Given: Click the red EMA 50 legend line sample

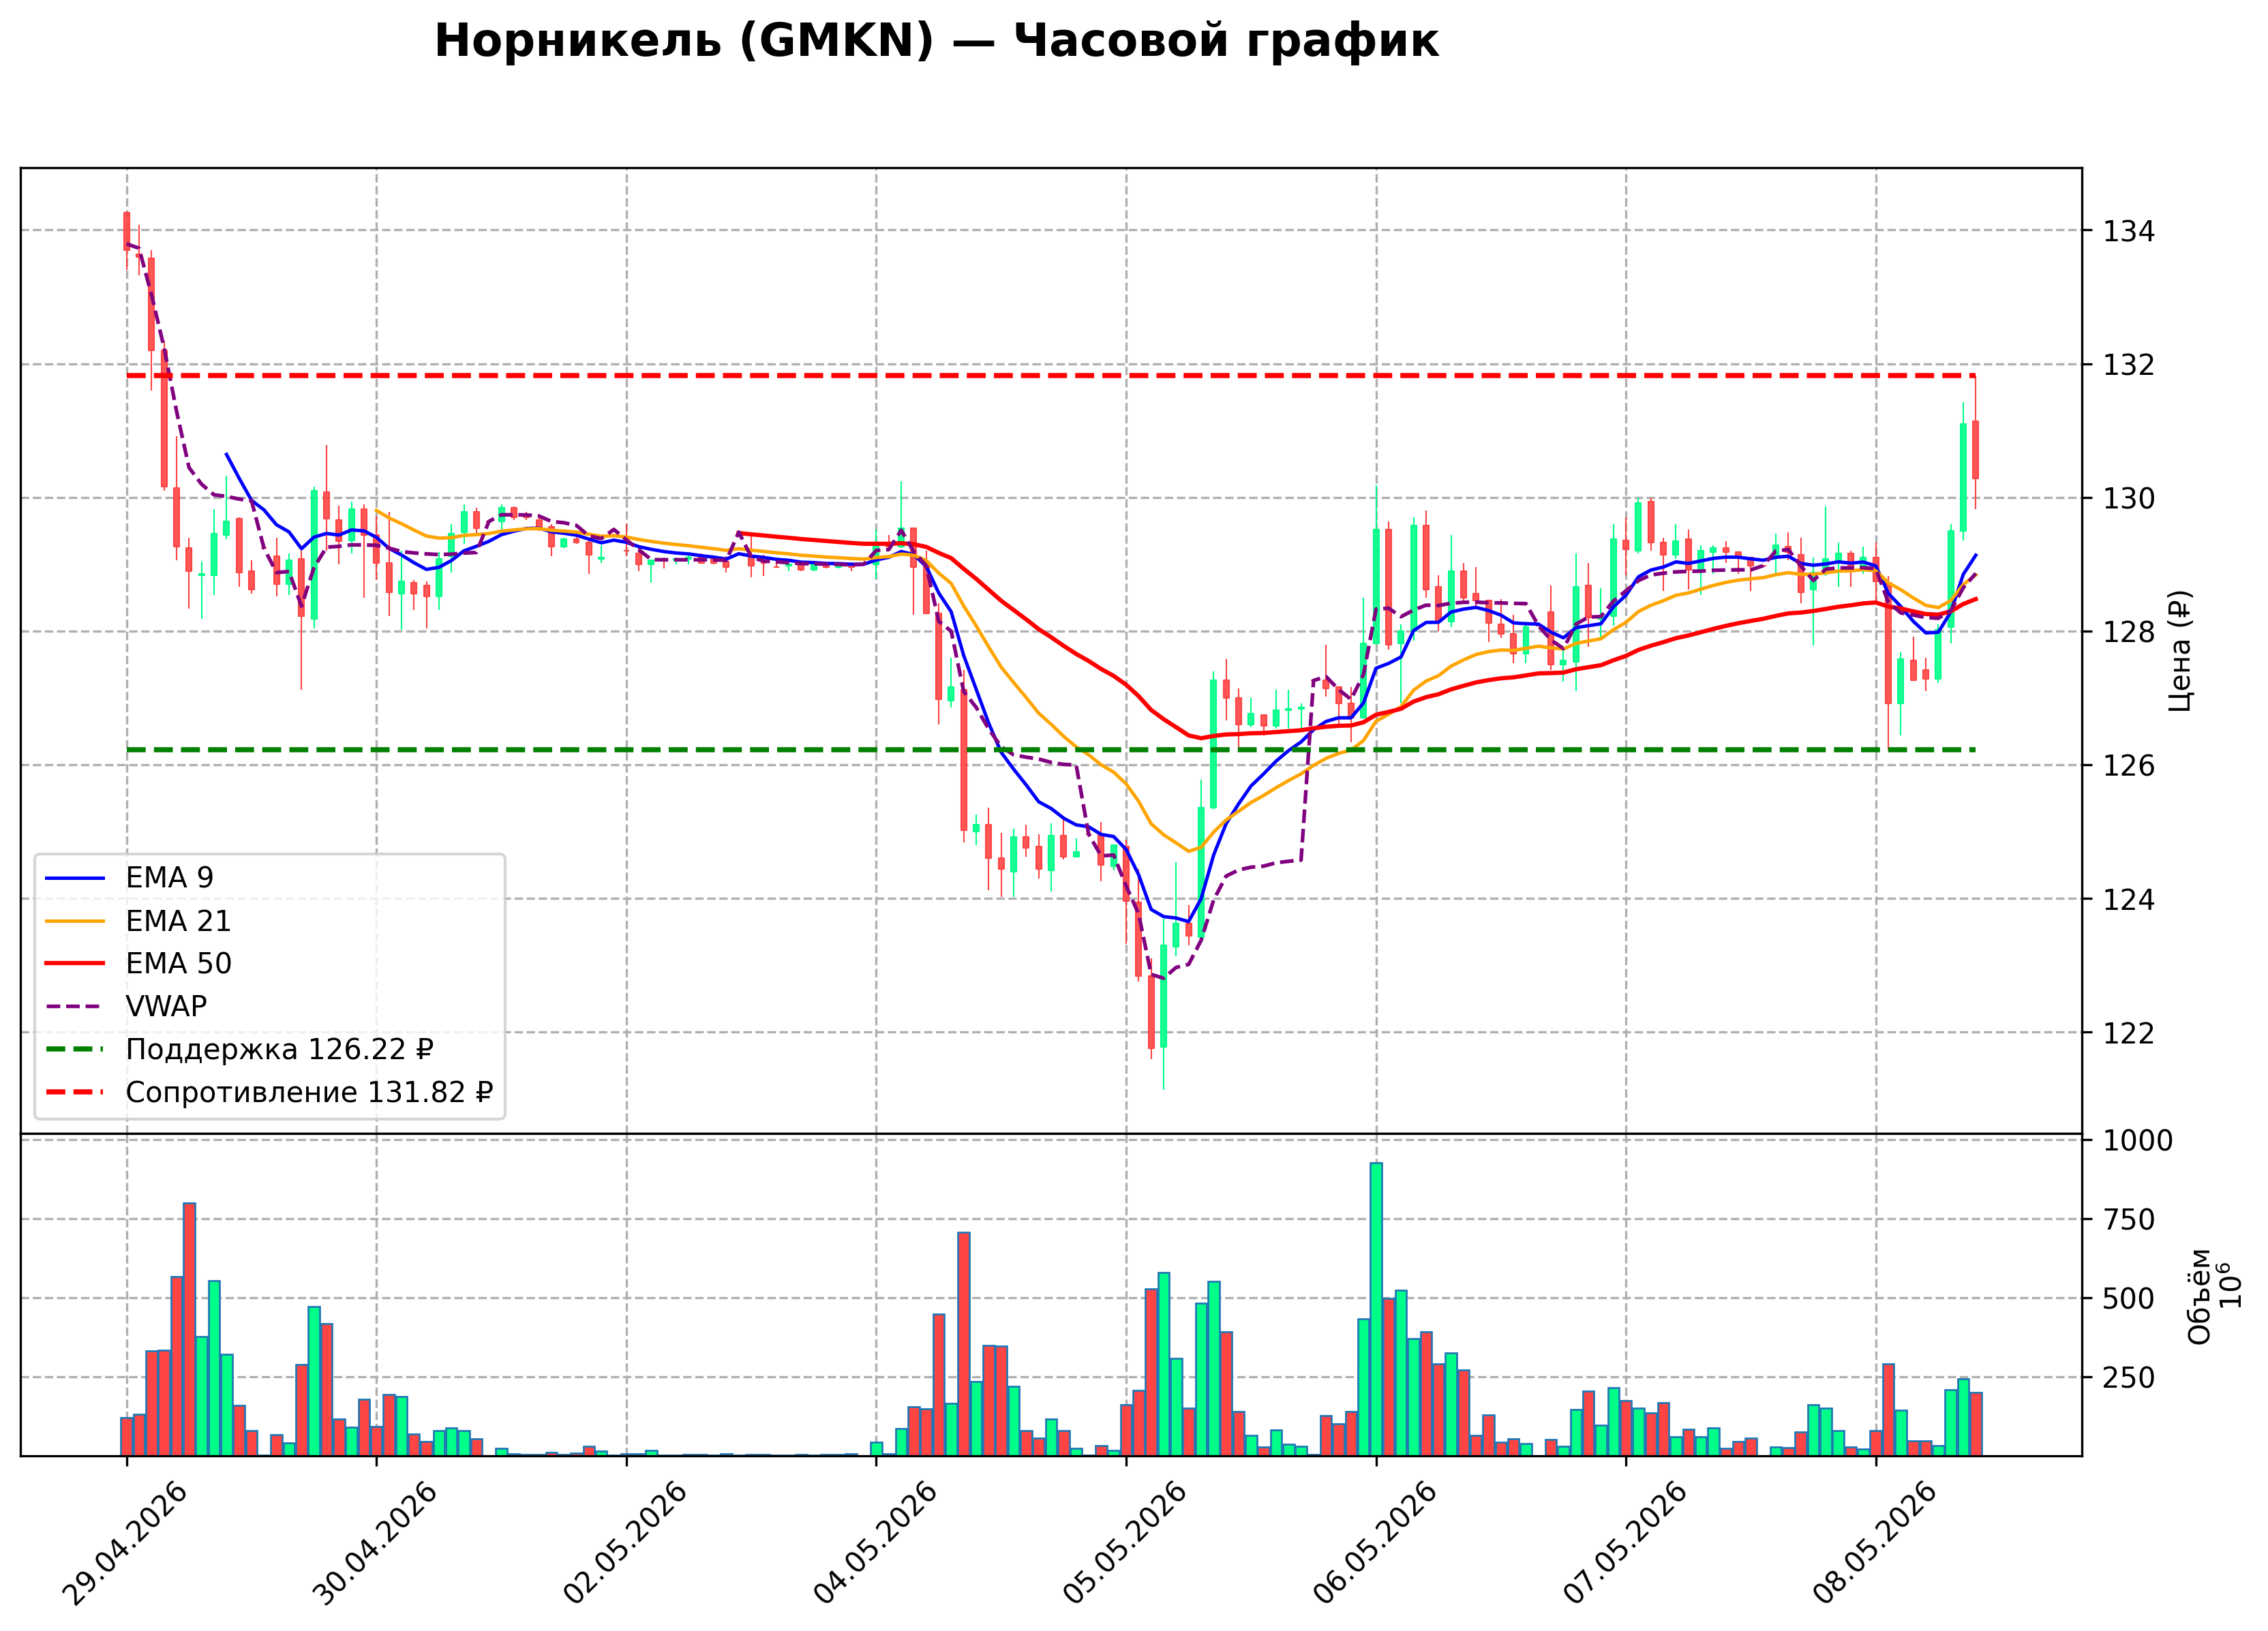Looking at the screenshot, I should pyautogui.click(x=75, y=964).
